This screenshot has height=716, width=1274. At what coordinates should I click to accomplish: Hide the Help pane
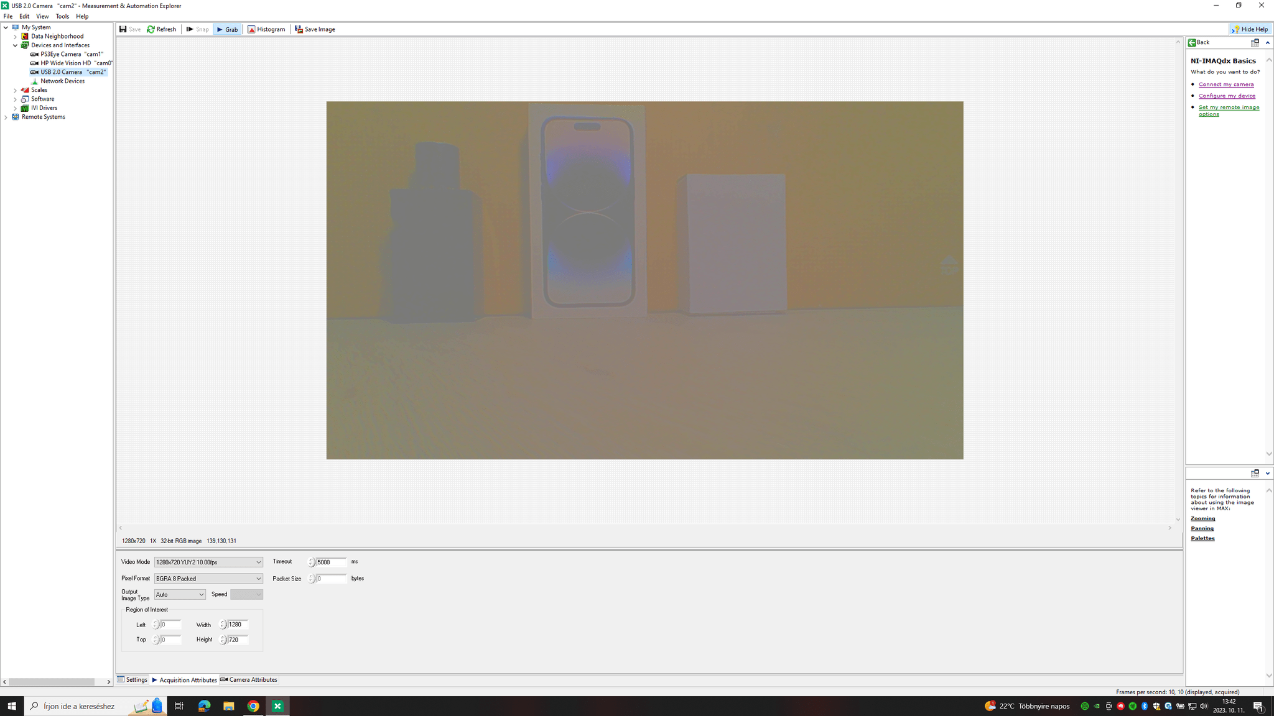tap(1250, 29)
